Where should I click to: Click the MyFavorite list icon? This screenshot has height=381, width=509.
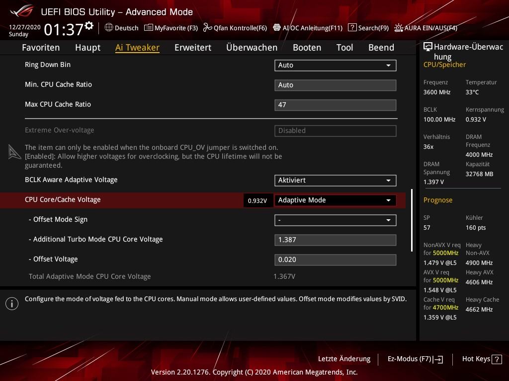click(148, 28)
